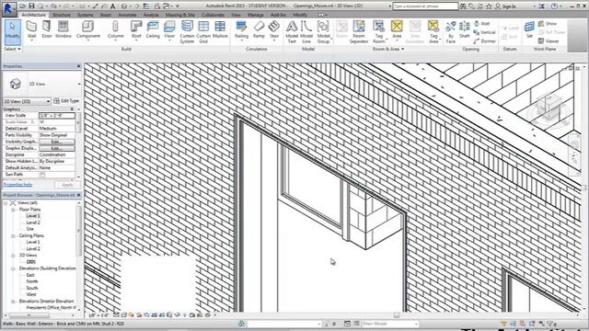Click Sign In
This screenshot has width=589, height=331.
[x=505, y=6]
